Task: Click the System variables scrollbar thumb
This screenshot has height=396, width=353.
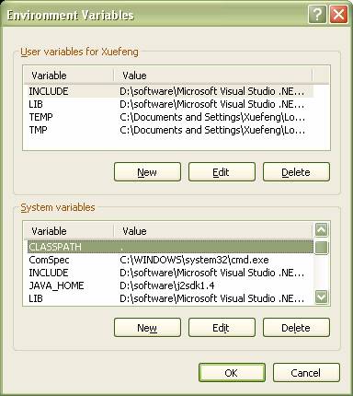Action: 321,248
